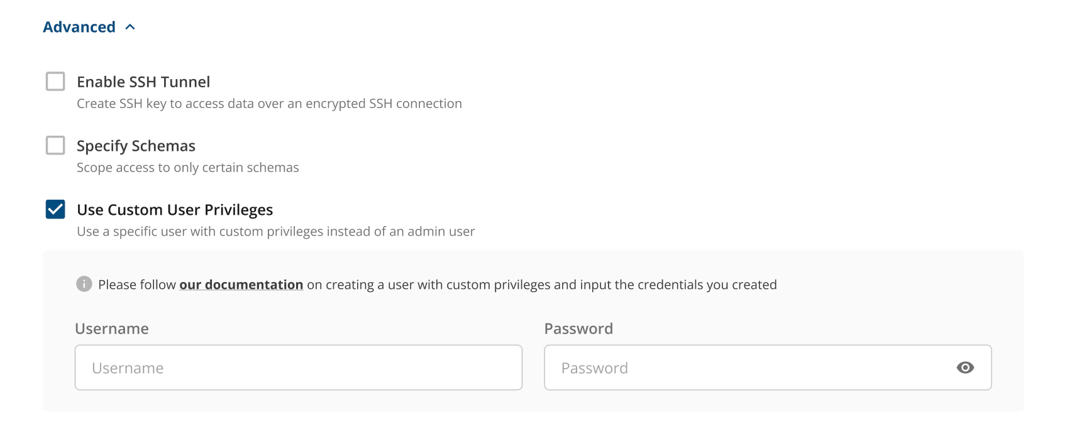Click the collapse chevron beside Advanced
Screen dimensions: 1077x434
(130, 26)
